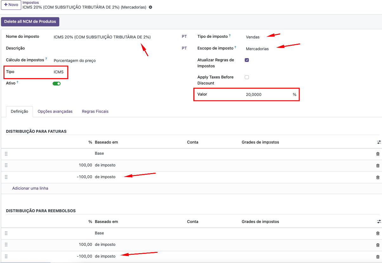Delete the 100,00 de imposto row in Reembolsos
The image size is (382, 263).
coord(378,245)
